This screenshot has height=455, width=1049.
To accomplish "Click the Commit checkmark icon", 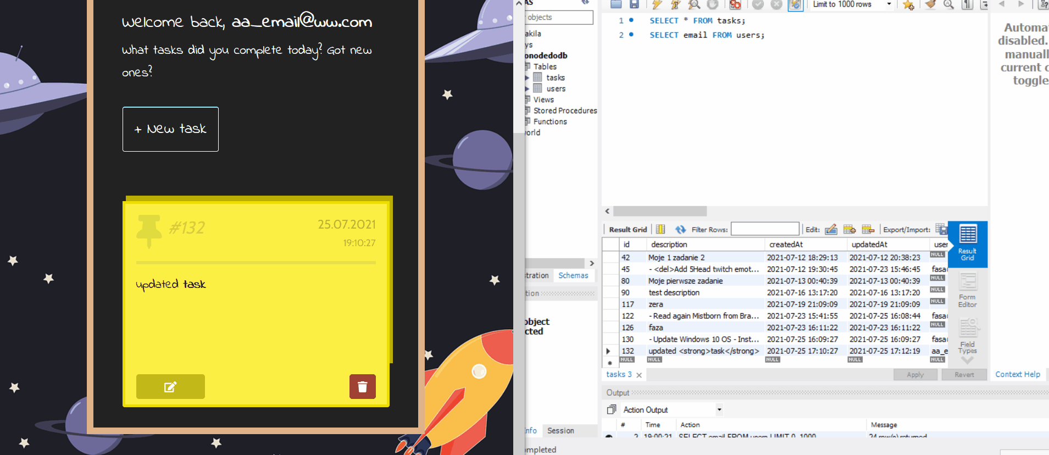I will point(758,4).
